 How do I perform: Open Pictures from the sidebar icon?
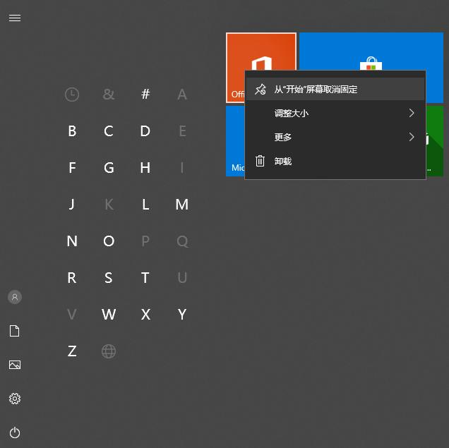(x=14, y=365)
